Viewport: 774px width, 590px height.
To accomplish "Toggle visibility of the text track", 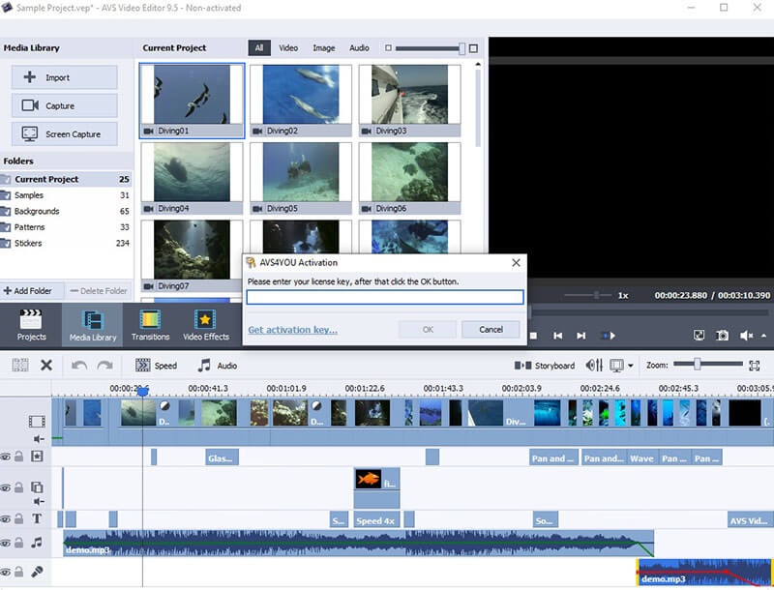I will point(6,519).
